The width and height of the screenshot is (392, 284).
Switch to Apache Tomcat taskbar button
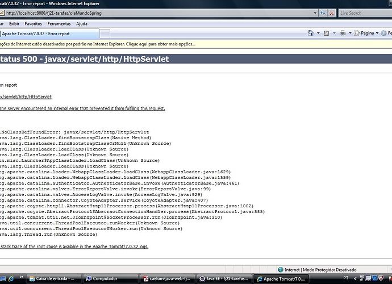(x=281, y=278)
